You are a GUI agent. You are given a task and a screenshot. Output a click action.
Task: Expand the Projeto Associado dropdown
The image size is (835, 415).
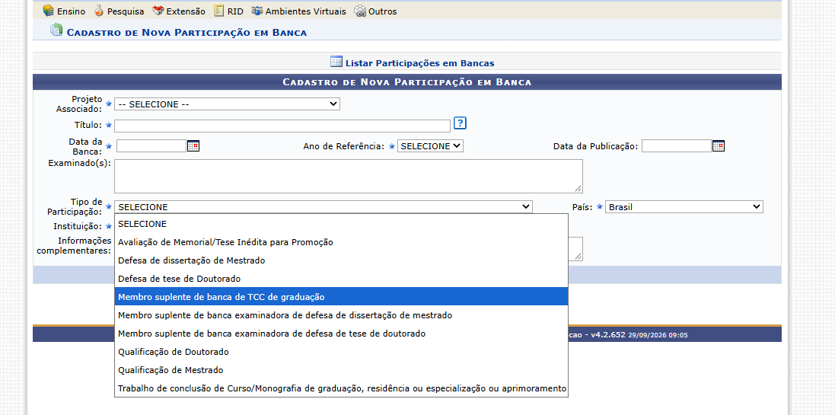[227, 104]
